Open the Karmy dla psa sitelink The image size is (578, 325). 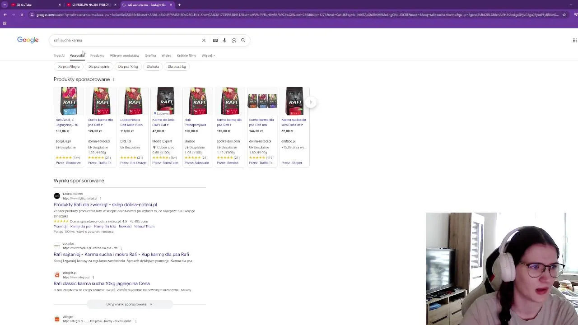81,227
